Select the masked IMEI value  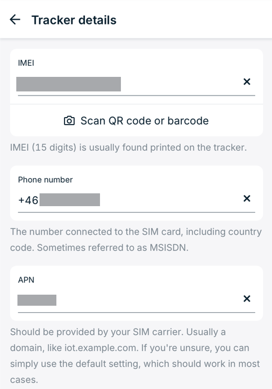pyautogui.click(x=69, y=84)
